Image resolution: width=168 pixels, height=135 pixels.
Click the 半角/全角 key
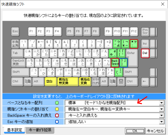pyautogui.click(x=15, y=44)
